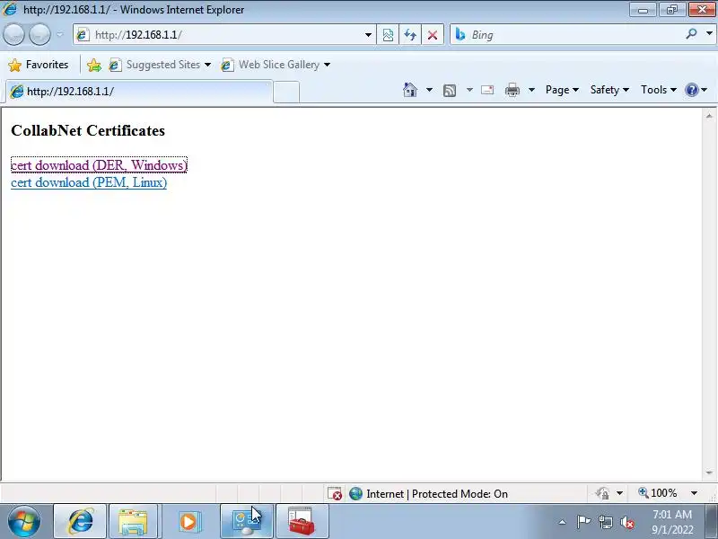
Task: Click the CollabNet Certificates heading
Action: click(88, 130)
